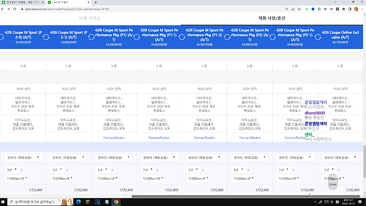
Task: Switch to the 상세 가격표 tab
Action: tap(89, 18)
